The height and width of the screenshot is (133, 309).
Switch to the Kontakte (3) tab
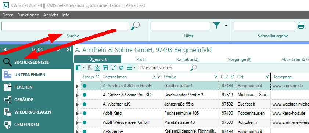(x=187, y=59)
